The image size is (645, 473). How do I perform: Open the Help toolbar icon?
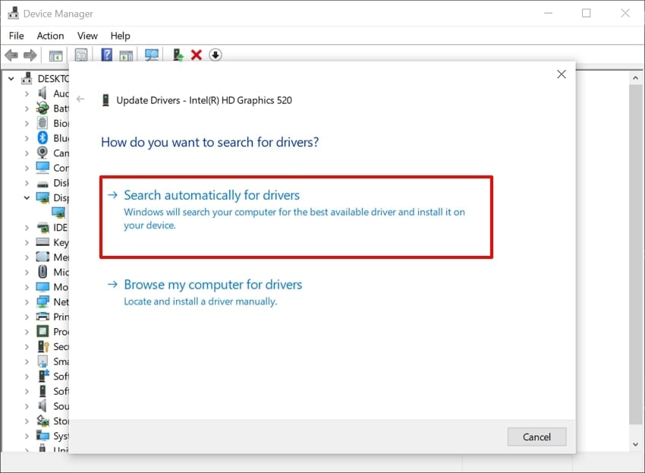click(105, 55)
